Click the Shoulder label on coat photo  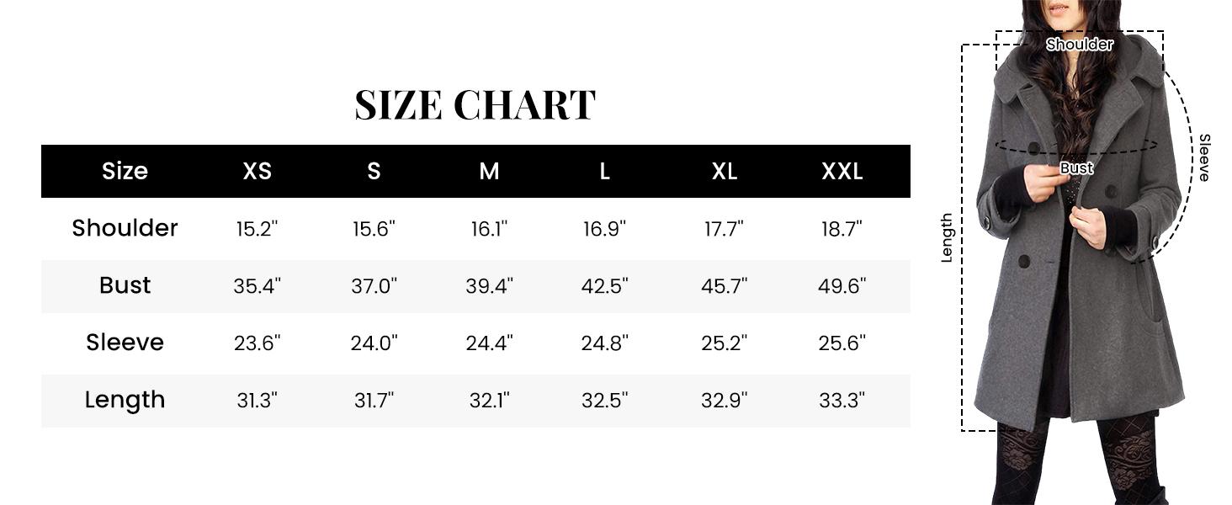coord(1079,45)
